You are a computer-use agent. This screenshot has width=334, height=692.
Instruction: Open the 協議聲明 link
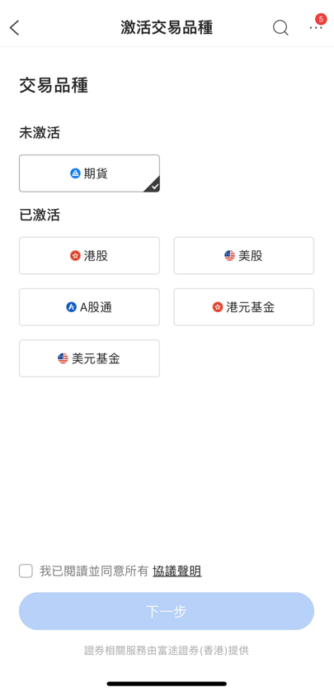pos(177,571)
